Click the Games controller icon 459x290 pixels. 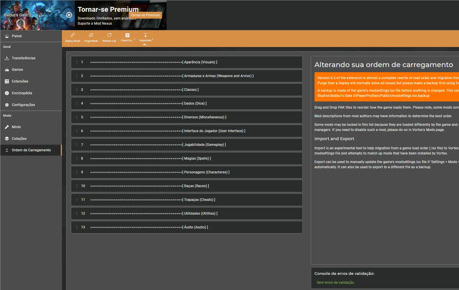pos(7,70)
